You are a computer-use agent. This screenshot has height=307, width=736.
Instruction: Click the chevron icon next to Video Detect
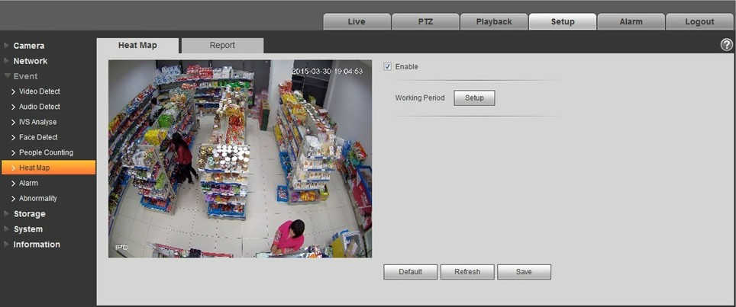point(14,91)
